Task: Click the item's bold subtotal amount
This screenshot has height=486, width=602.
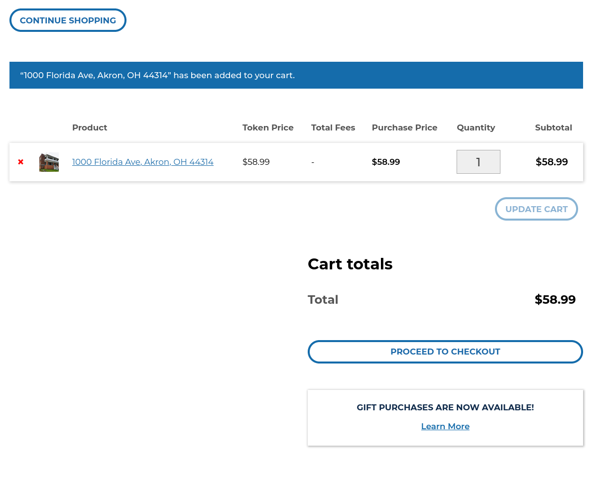Action: pyautogui.click(x=551, y=162)
